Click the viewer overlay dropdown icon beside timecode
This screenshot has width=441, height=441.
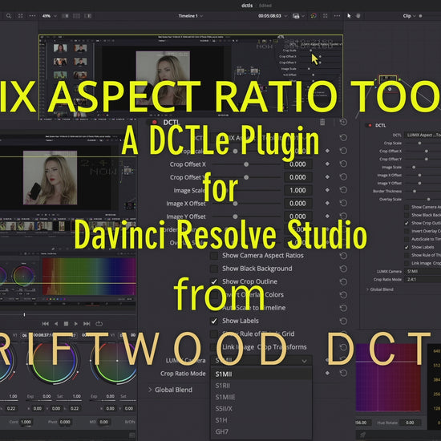click(x=298, y=16)
